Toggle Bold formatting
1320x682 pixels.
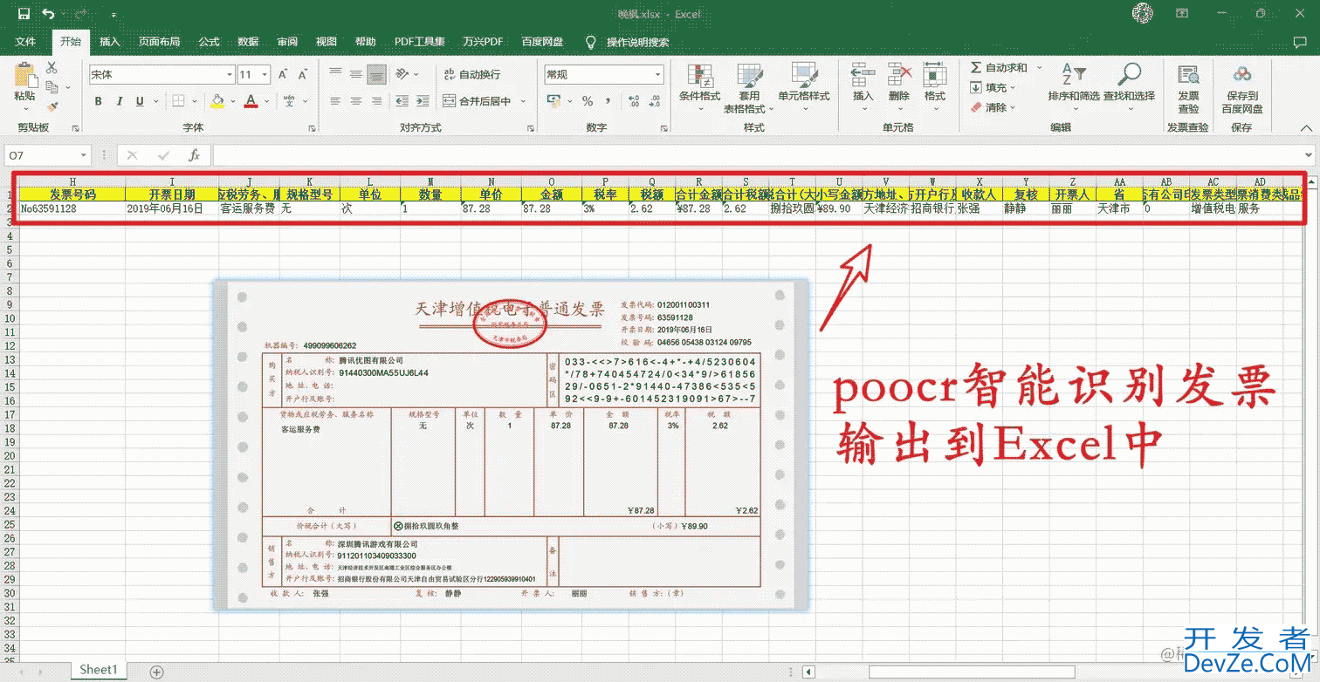99,101
